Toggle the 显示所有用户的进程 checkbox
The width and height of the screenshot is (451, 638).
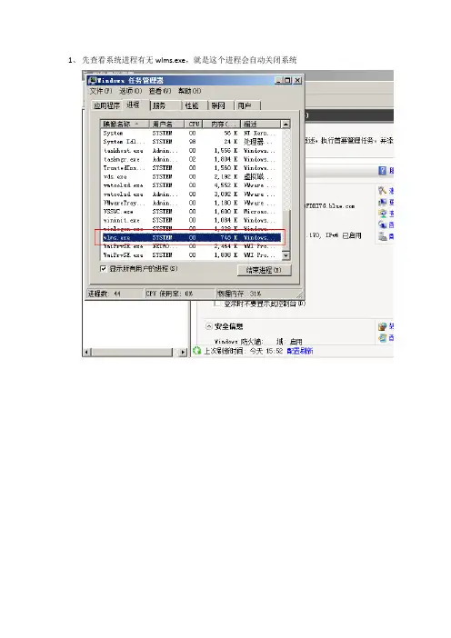[x=104, y=268]
